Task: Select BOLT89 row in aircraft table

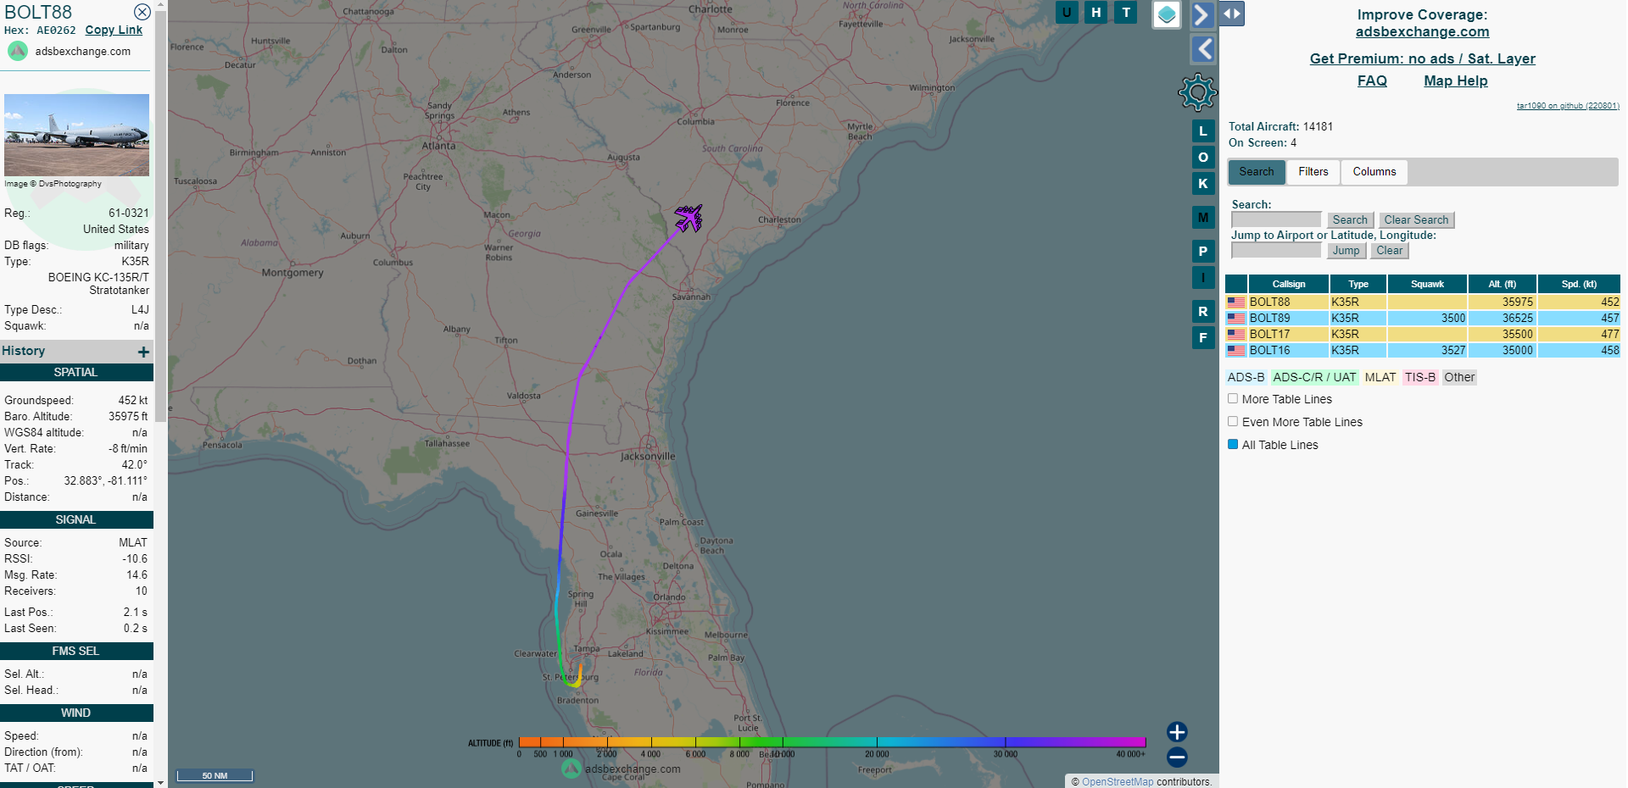Action: [x=1423, y=319]
